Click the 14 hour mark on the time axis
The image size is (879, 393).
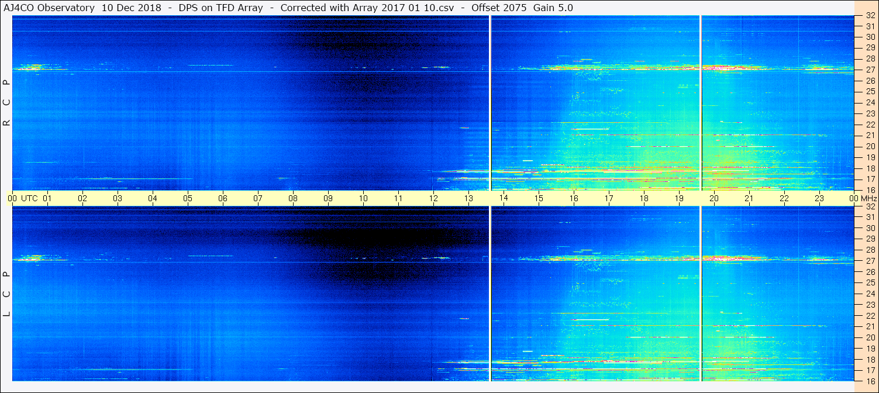[504, 198]
